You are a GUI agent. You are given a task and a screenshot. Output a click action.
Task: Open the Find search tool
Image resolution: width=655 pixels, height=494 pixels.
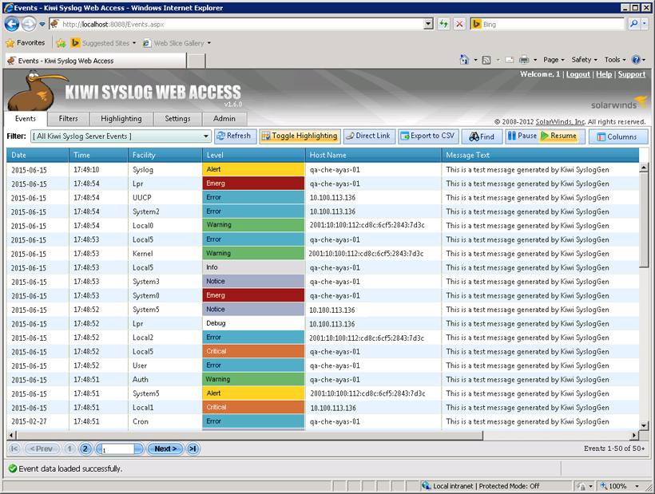[481, 136]
